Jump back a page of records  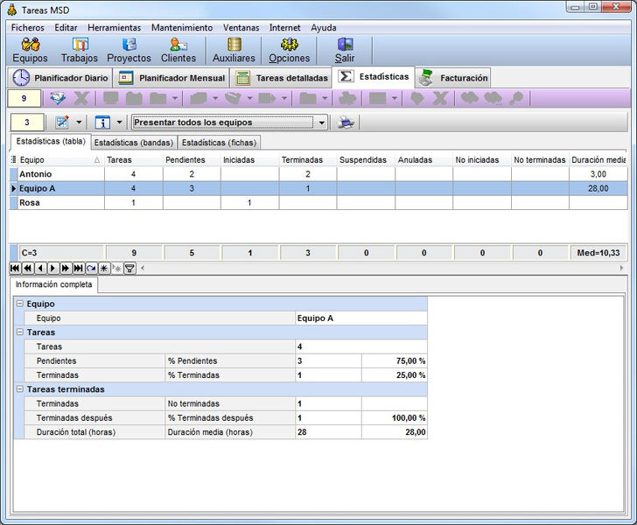(28, 269)
